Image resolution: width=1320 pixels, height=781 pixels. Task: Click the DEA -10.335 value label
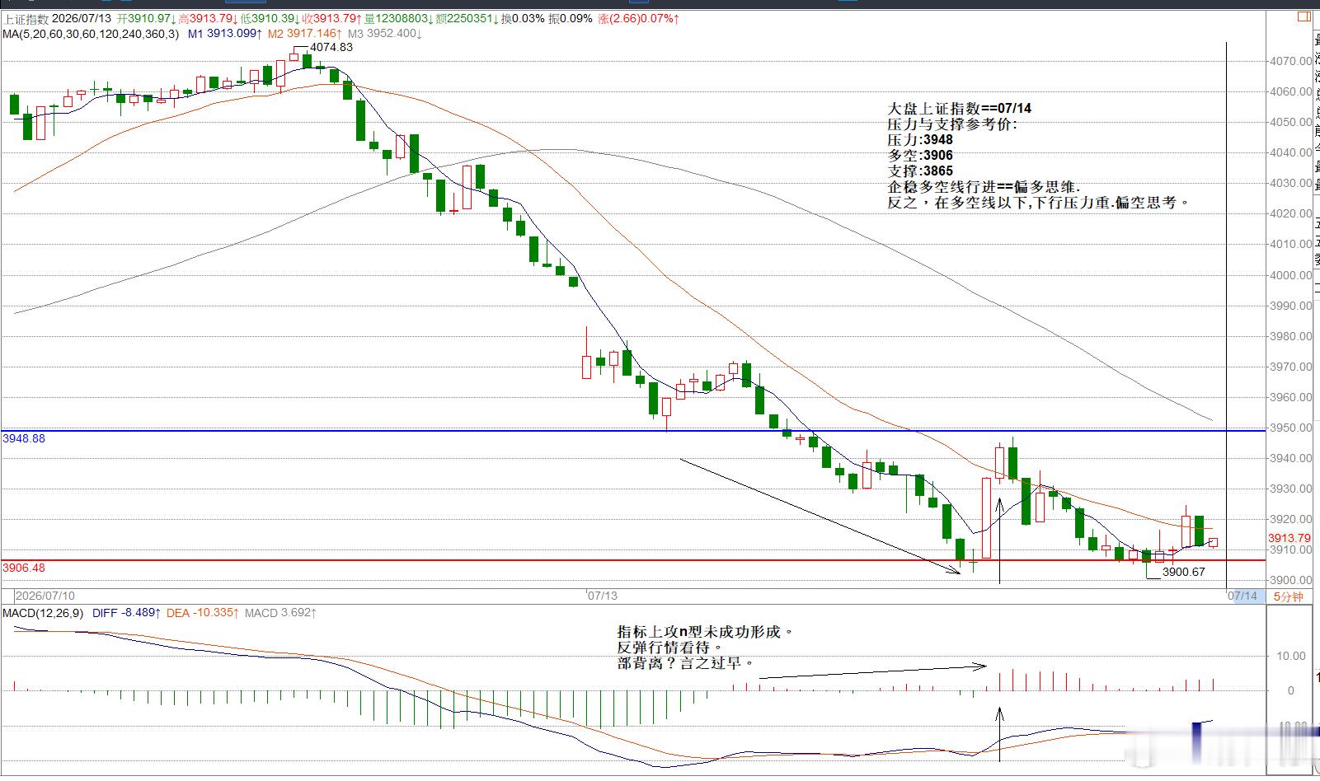(x=203, y=613)
